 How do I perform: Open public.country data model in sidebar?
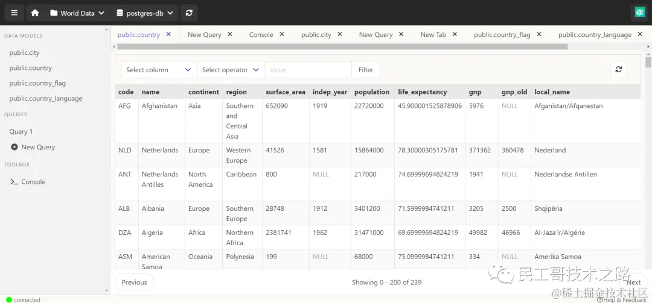30,67
